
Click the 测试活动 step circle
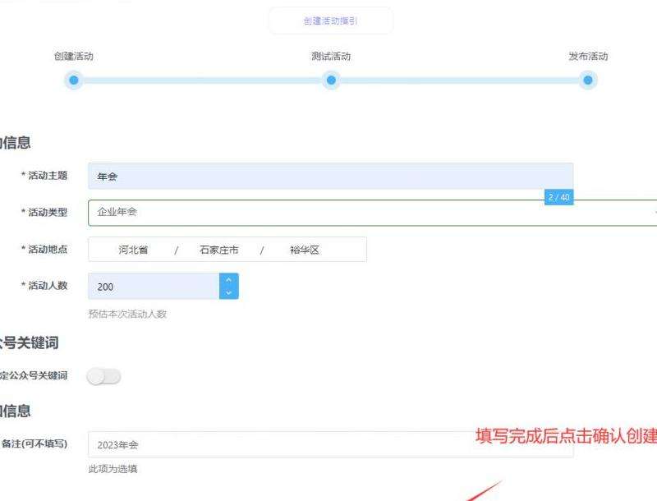pyautogui.click(x=331, y=80)
